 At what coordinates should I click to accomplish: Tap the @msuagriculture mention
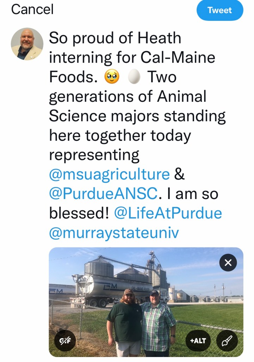tap(109, 174)
